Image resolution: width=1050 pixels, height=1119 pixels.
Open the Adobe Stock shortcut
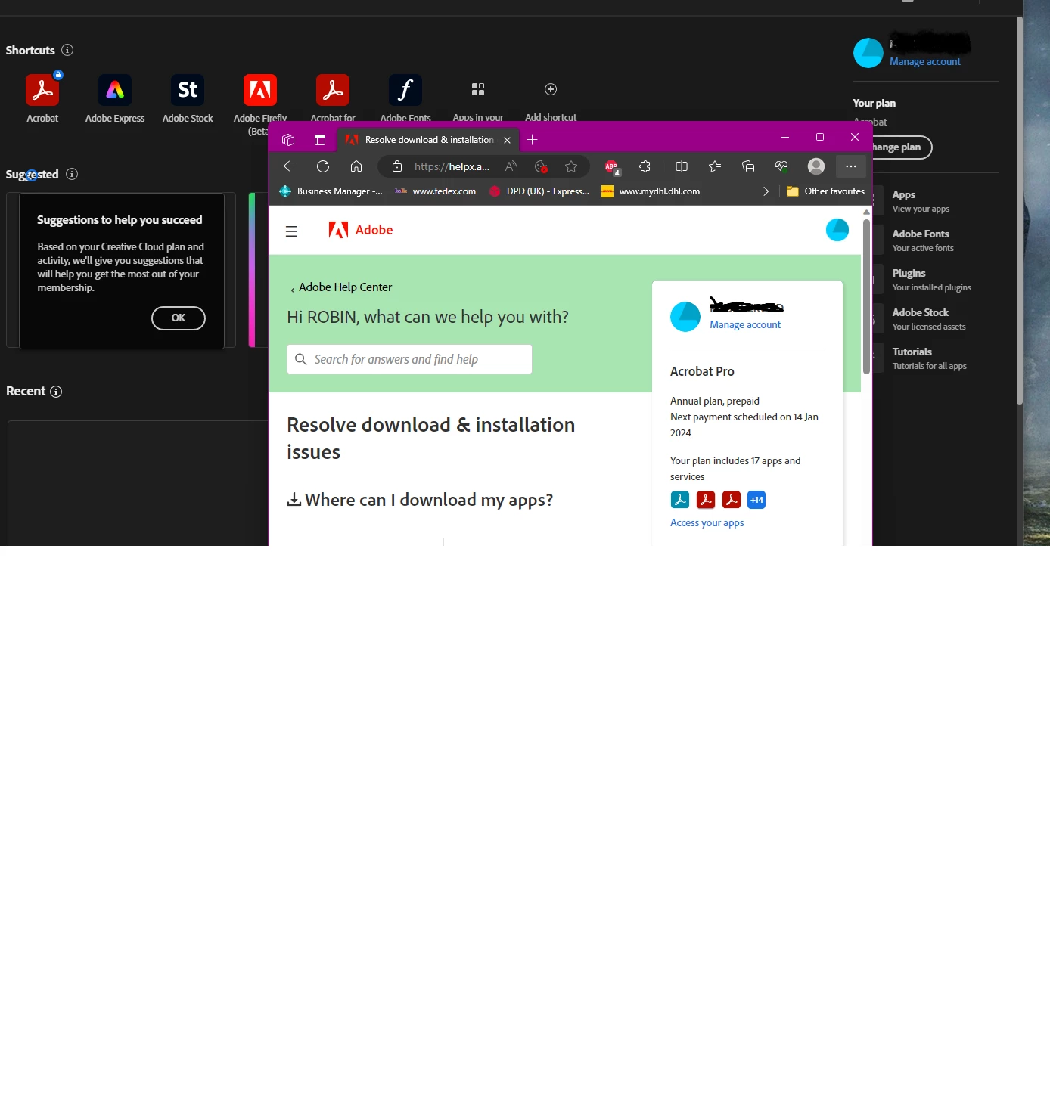[x=188, y=90]
